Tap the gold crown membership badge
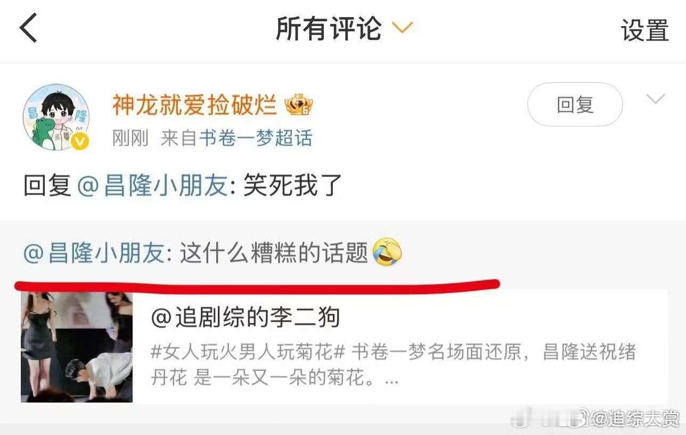 coord(299,106)
